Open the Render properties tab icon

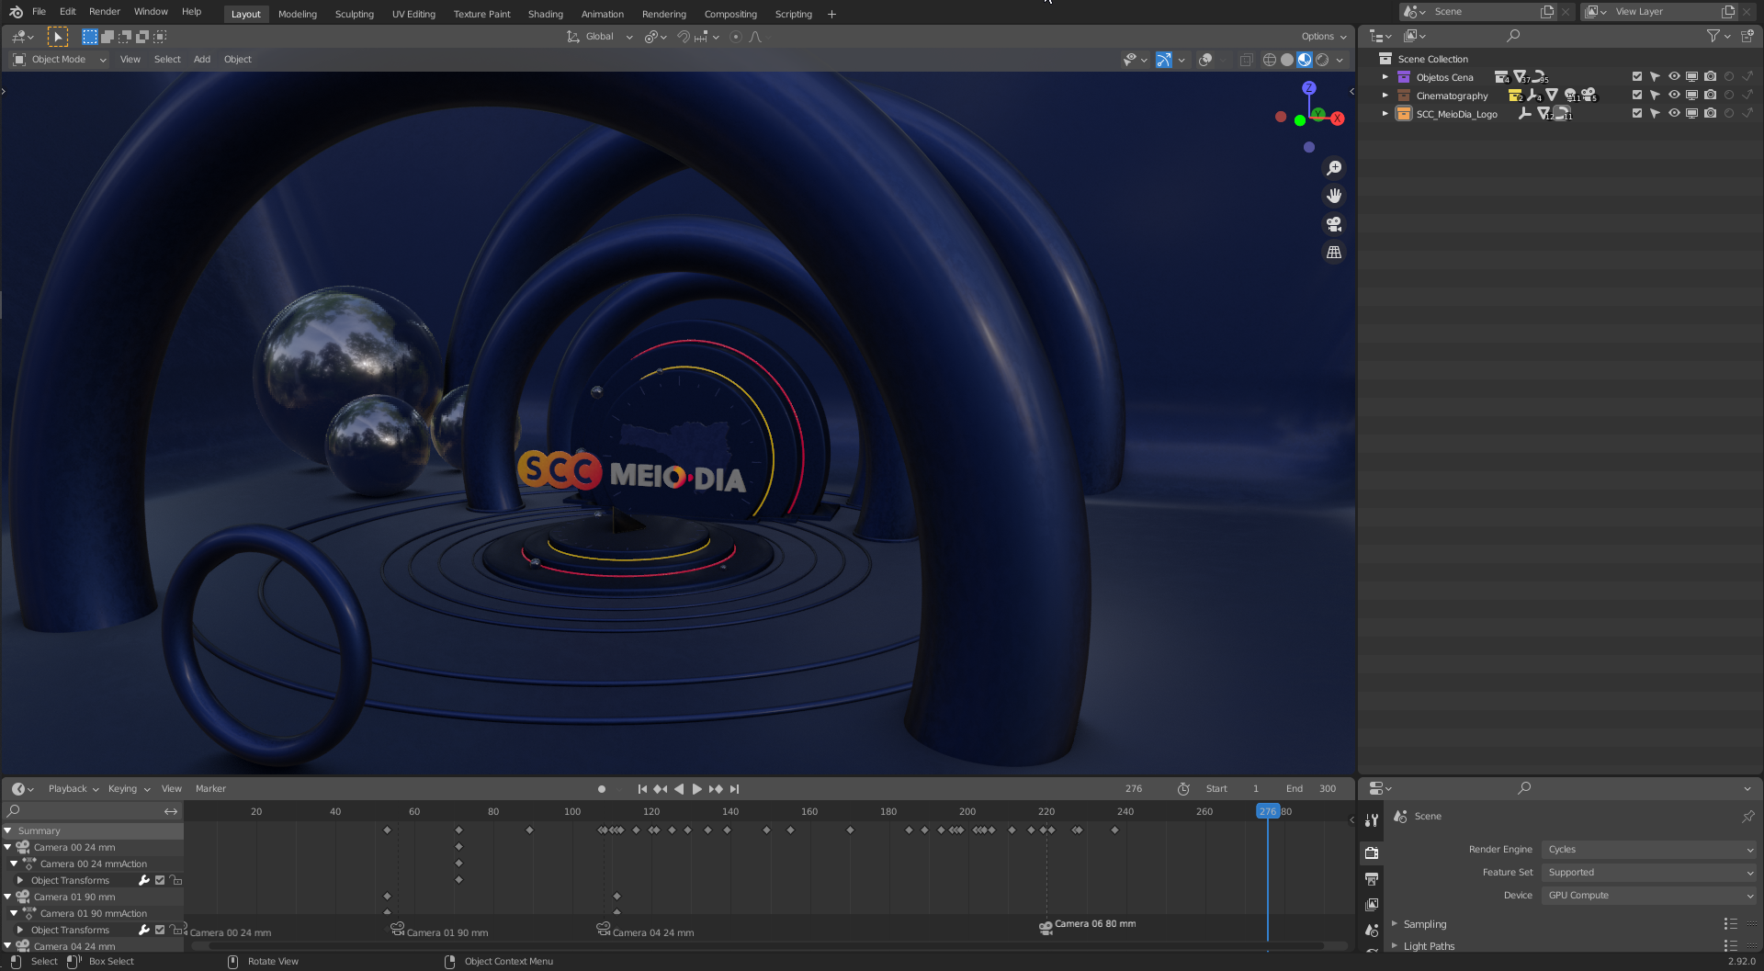pyautogui.click(x=1372, y=852)
